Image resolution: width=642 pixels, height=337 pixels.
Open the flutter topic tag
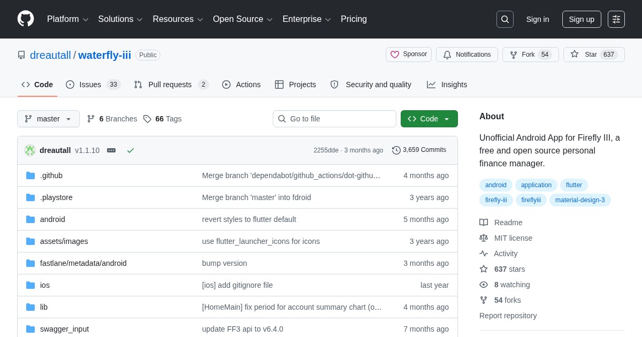point(574,185)
